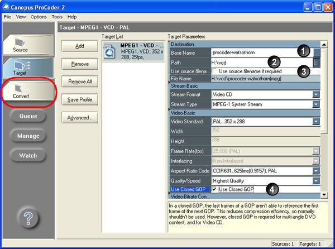335x249 pixels.
Task: Toggle the Use Closed GOP checkbox
Action: pos(214,189)
